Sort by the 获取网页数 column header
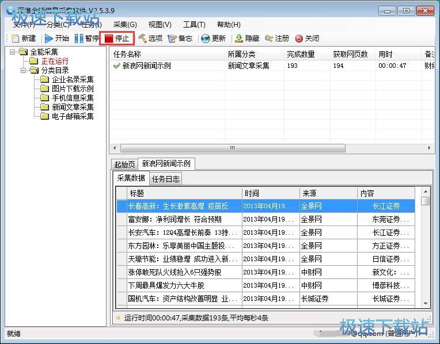Image resolution: width=440 pixels, height=344 pixels. [x=352, y=54]
